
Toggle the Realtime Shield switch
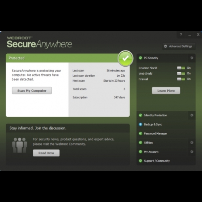click(x=181, y=68)
